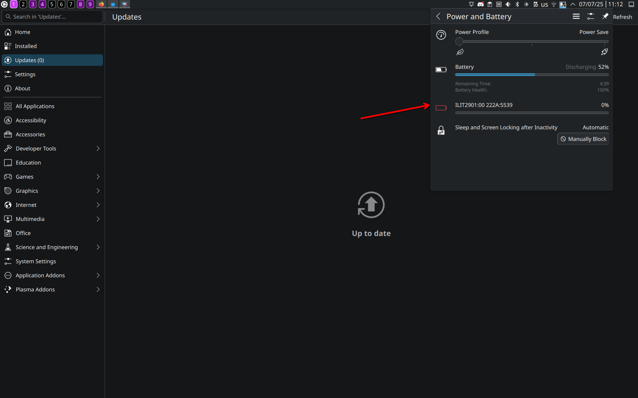Click the Refresh button in Updates
This screenshot has height=398, width=638.
coord(622,17)
